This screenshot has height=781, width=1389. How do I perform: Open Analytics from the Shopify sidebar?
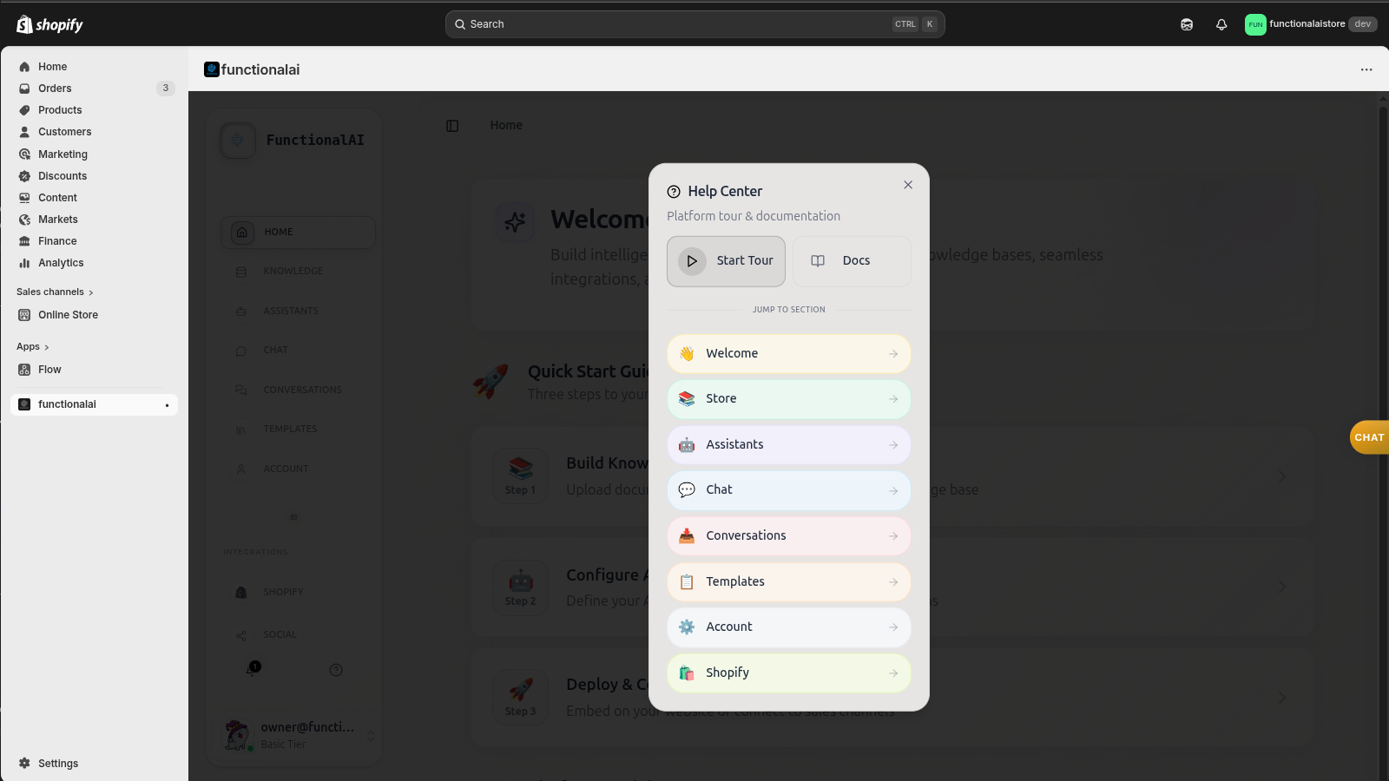(60, 262)
